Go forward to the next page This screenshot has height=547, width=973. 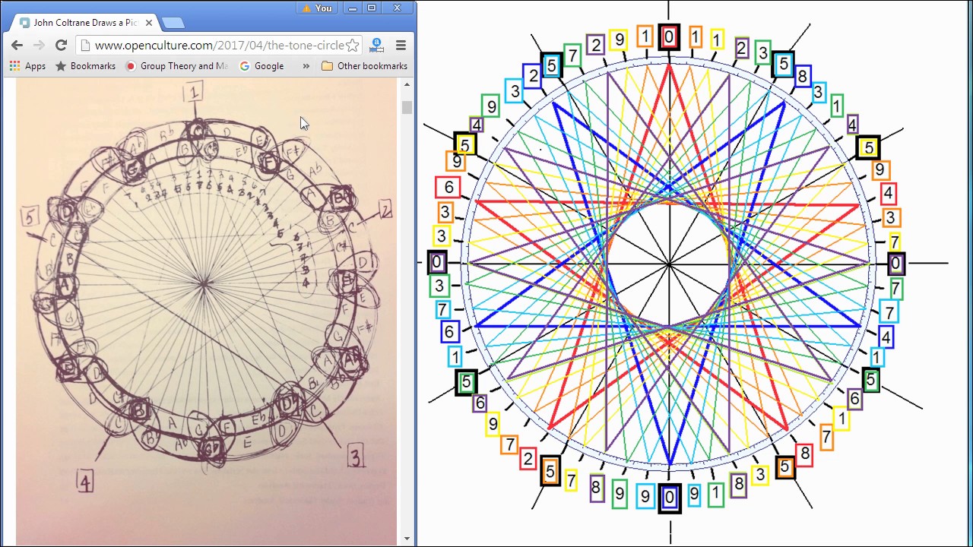coord(40,45)
